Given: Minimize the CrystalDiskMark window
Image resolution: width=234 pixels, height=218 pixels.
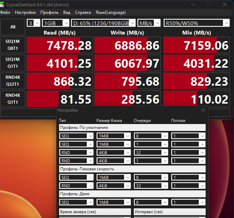Looking at the screenshot, I should (x=193, y=4).
